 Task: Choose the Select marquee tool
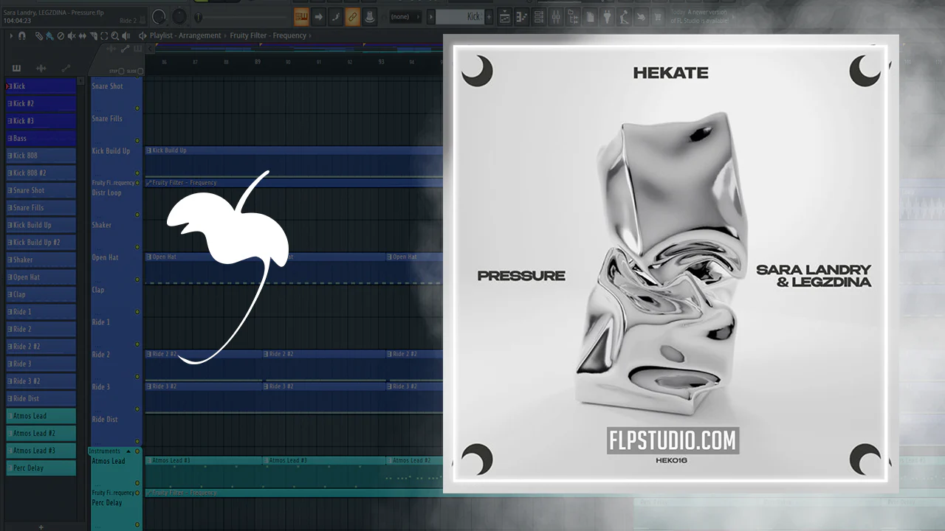[x=104, y=35]
